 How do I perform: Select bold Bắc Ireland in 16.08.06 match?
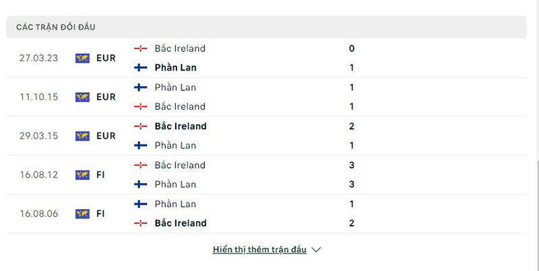pos(181,223)
